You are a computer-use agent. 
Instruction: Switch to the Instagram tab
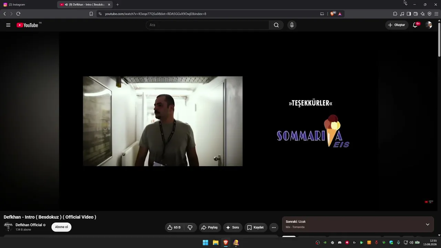[x=28, y=4]
